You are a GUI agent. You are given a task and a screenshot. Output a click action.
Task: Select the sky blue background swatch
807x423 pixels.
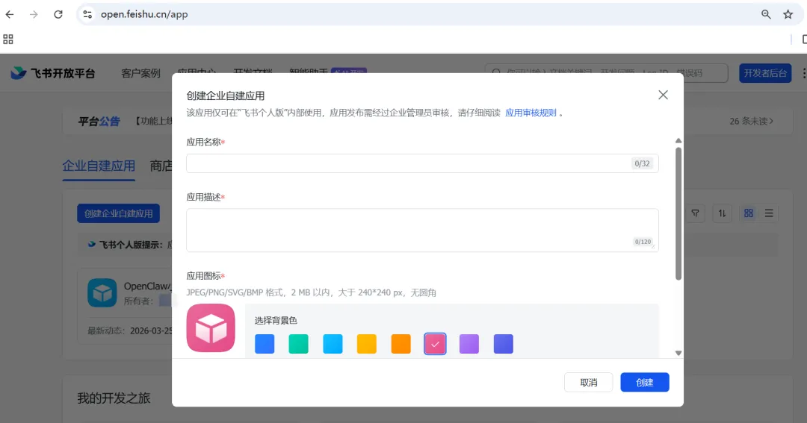tap(333, 344)
